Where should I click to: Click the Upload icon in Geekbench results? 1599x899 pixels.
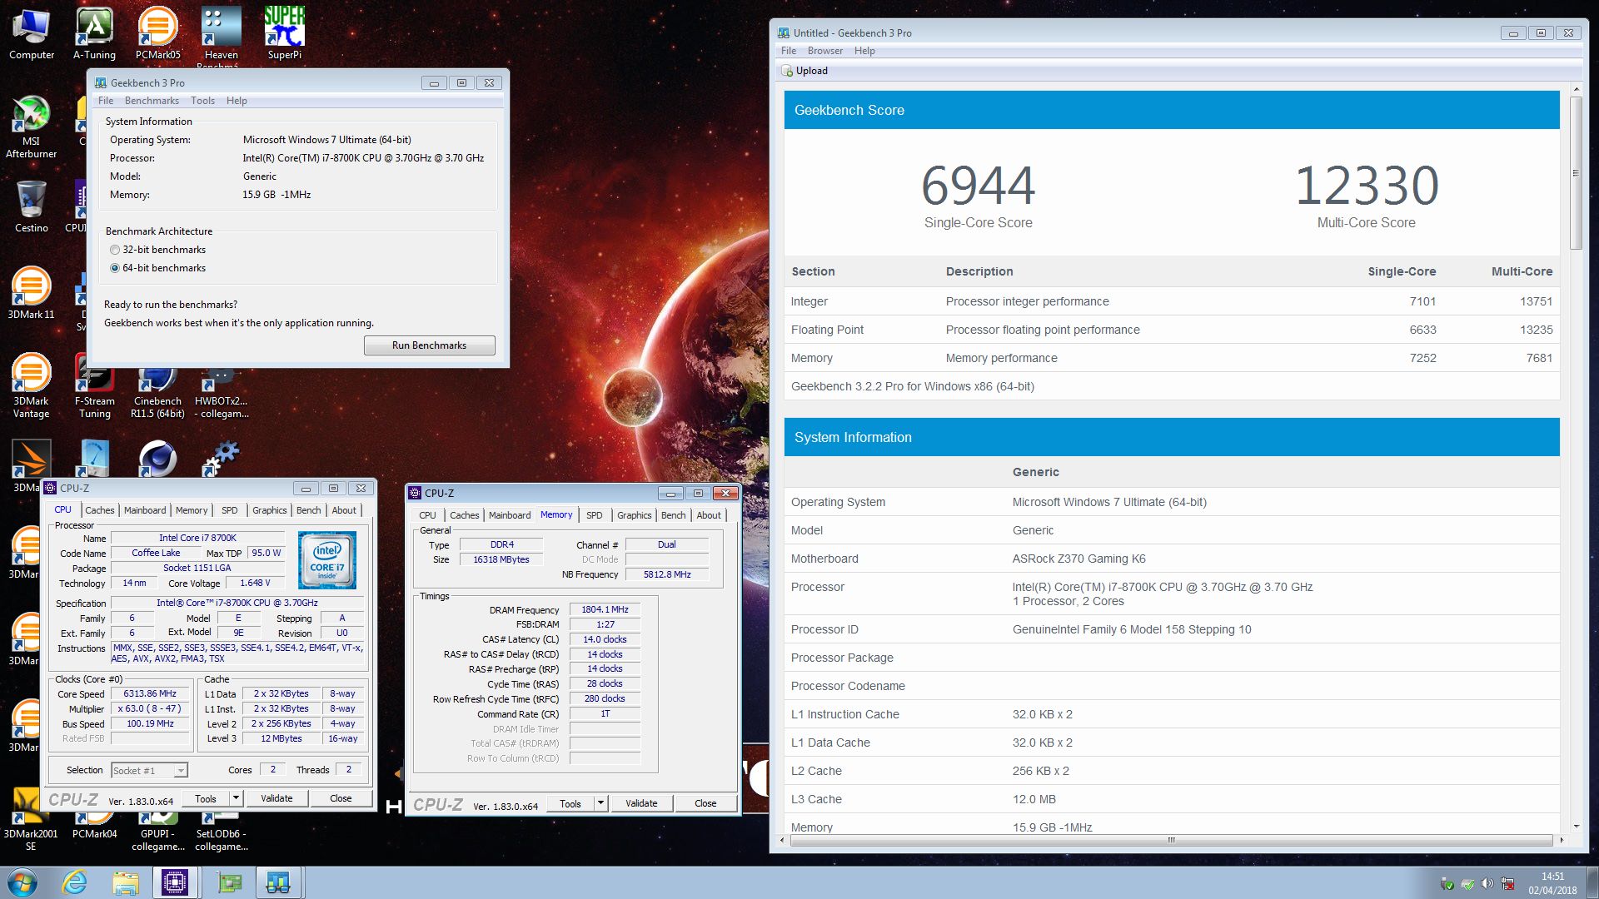coord(787,71)
